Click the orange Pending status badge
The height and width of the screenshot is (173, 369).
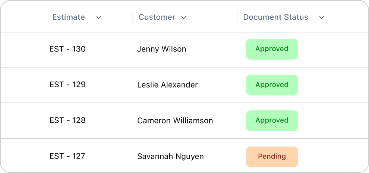pos(272,156)
